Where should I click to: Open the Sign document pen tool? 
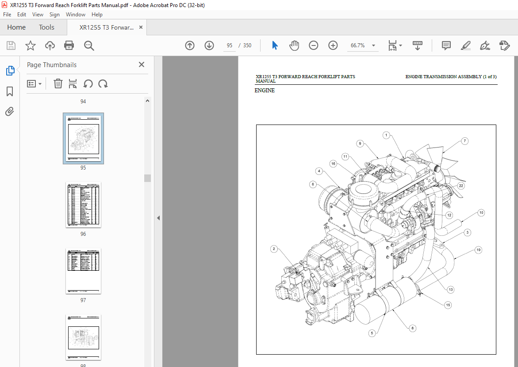point(485,45)
